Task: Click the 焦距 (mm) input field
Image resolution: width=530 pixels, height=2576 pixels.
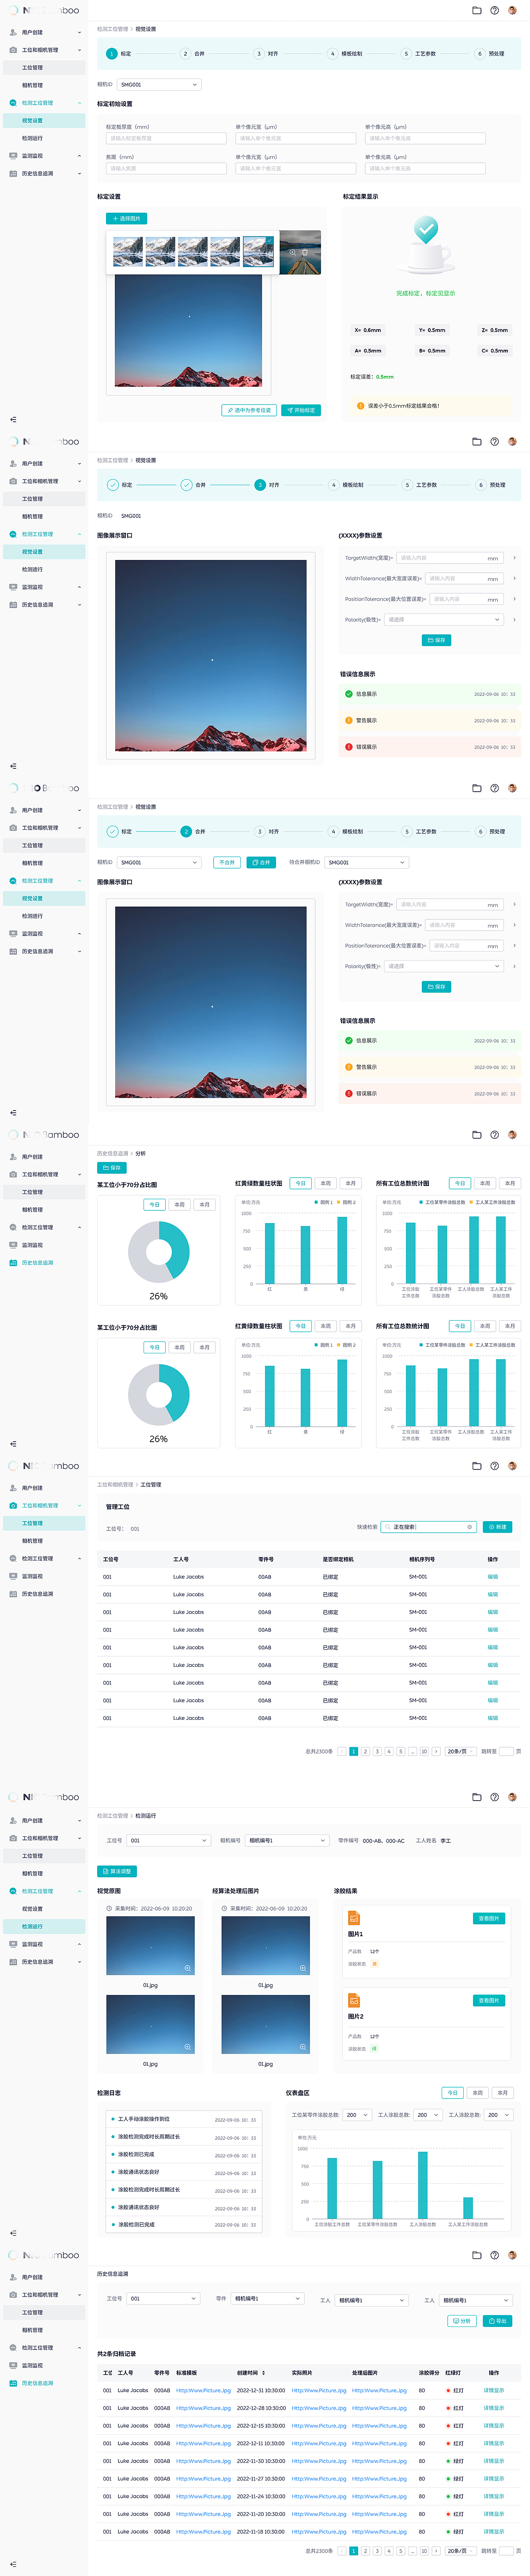Action: click(x=167, y=168)
